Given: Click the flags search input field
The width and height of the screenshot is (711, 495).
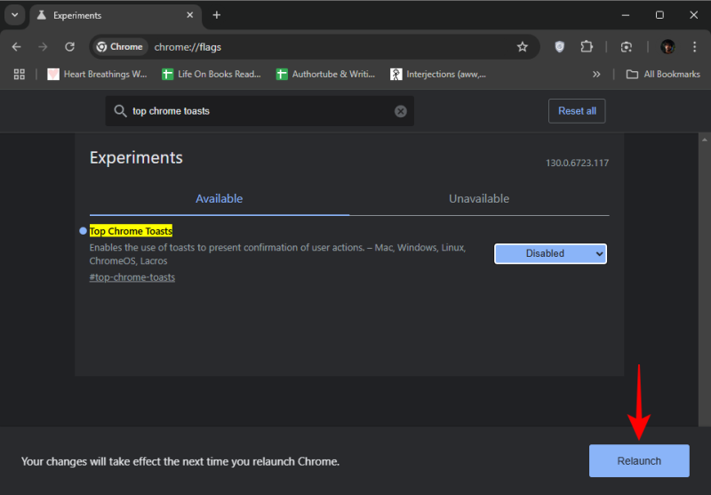Looking at the screenshot, I should click(258, 111).
